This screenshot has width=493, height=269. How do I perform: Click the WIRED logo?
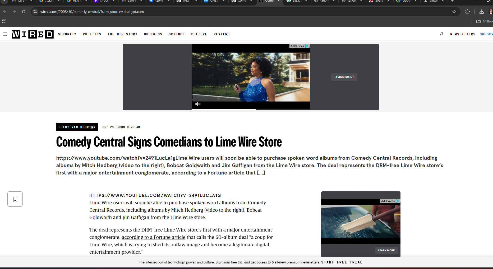[x=33, y=34]
